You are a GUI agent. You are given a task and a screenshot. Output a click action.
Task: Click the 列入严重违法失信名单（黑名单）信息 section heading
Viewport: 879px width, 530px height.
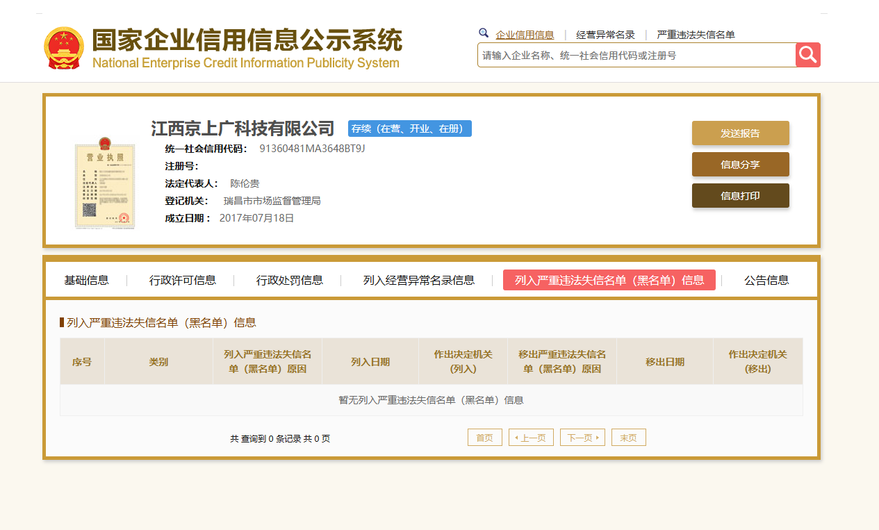pos(161,322)
